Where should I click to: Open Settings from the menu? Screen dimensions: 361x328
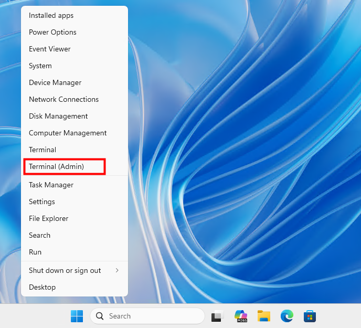pos(75,202)
